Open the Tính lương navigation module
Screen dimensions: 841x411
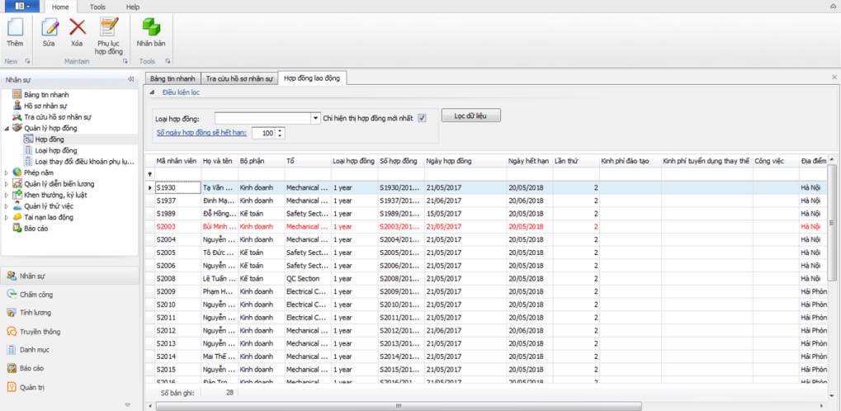coord(69,313)
